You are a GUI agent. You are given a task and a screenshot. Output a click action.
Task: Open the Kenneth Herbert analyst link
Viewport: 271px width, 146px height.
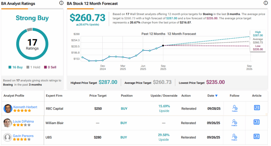click(25, 107)
